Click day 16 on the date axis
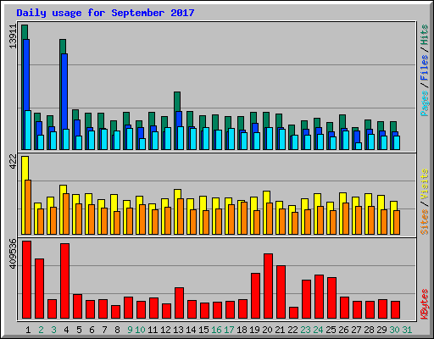The image size is (434, 339). point(216,330)
